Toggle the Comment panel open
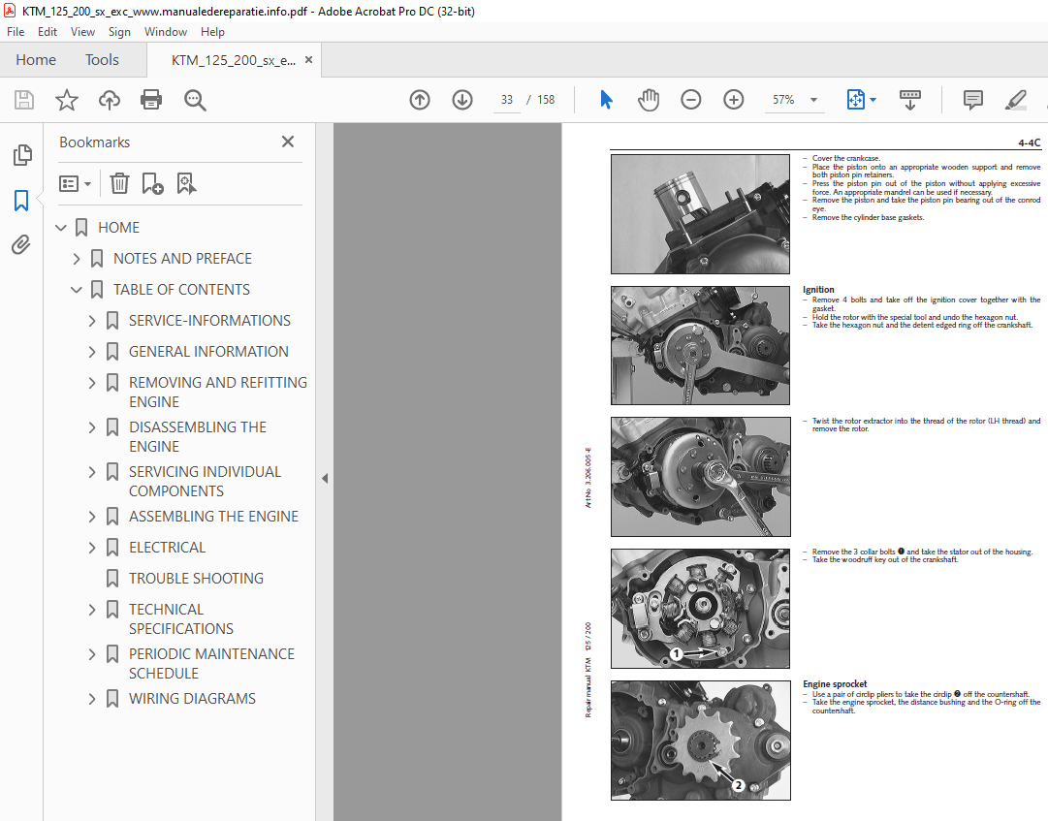The image size is (1048, 821). coord(971,100)
